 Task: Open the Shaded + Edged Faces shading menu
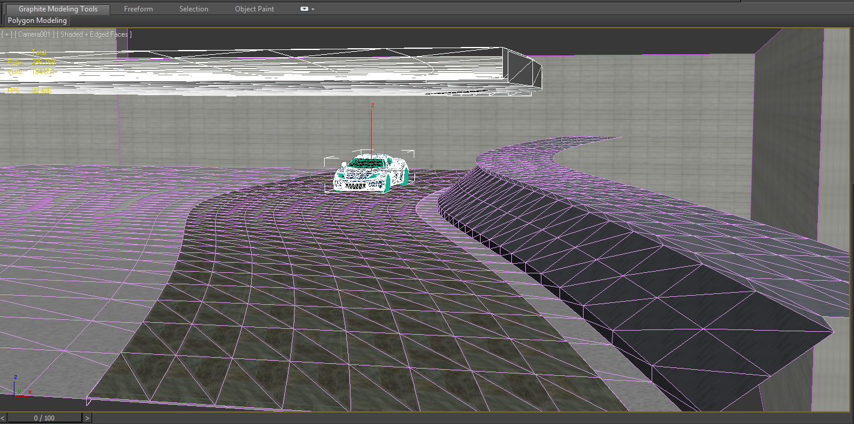pyautogui.click(x=95, y=34)
